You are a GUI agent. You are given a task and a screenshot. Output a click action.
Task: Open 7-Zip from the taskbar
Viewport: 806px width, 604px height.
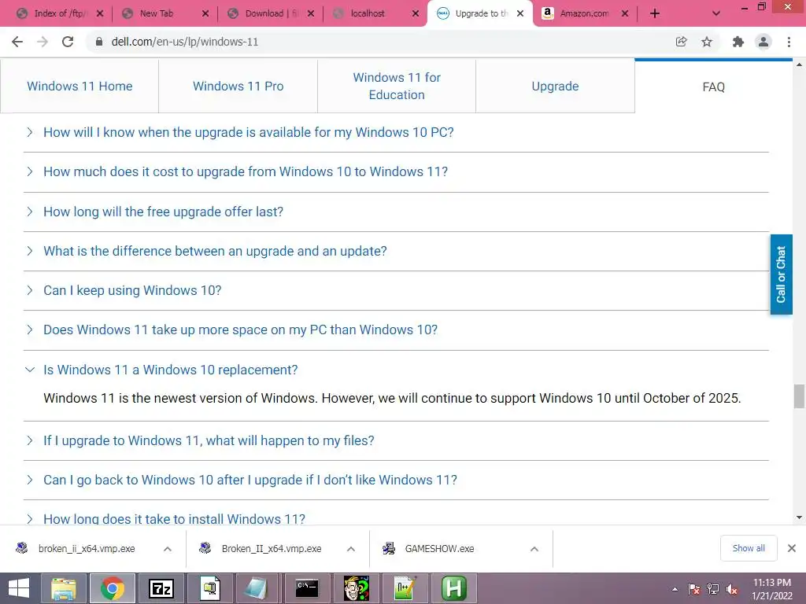pyautogui.click(x=161, y=588)
